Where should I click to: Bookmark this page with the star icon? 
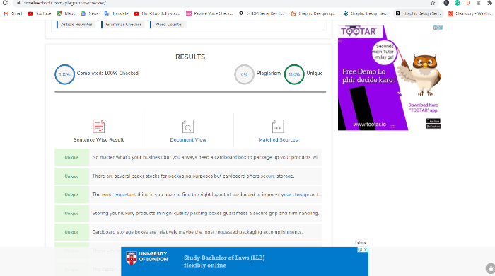click(x=433, y=3)
